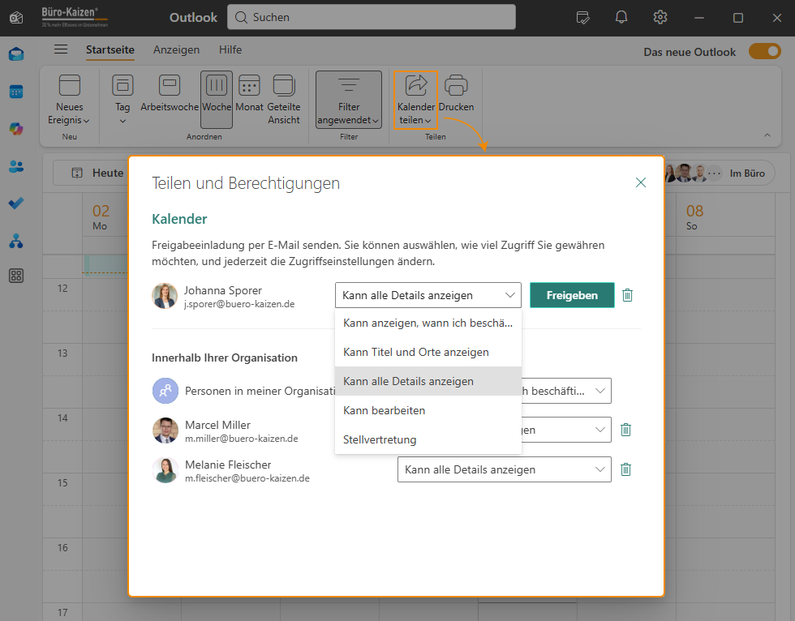Viewport: 795px width, 621px height.
Task: Remove Melanie Fleischer using trash icon
Action: [x=625, y=469]
